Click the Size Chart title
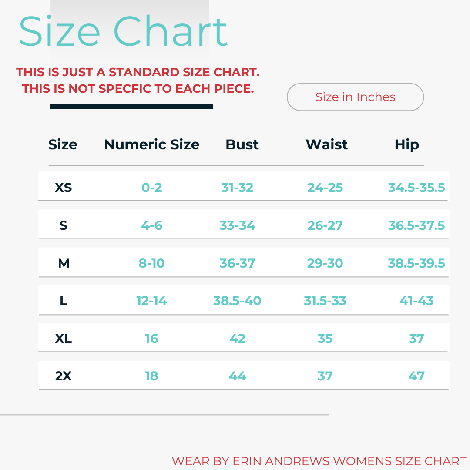The height and width of the screenshot is (470, 470). pos(123,31)
